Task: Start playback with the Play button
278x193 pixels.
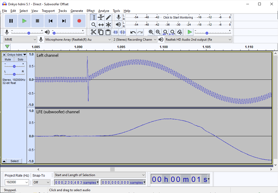Action: pyautogui.click(x=24, y=21)
